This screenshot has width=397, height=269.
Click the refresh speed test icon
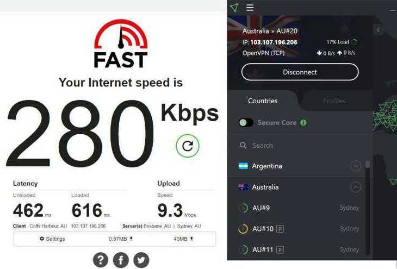[x=188, y=146]
